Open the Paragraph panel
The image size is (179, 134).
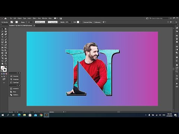(x=15, y=79)
